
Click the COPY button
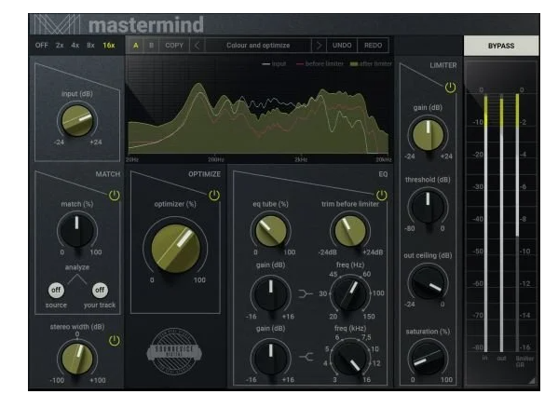(174, 46)
